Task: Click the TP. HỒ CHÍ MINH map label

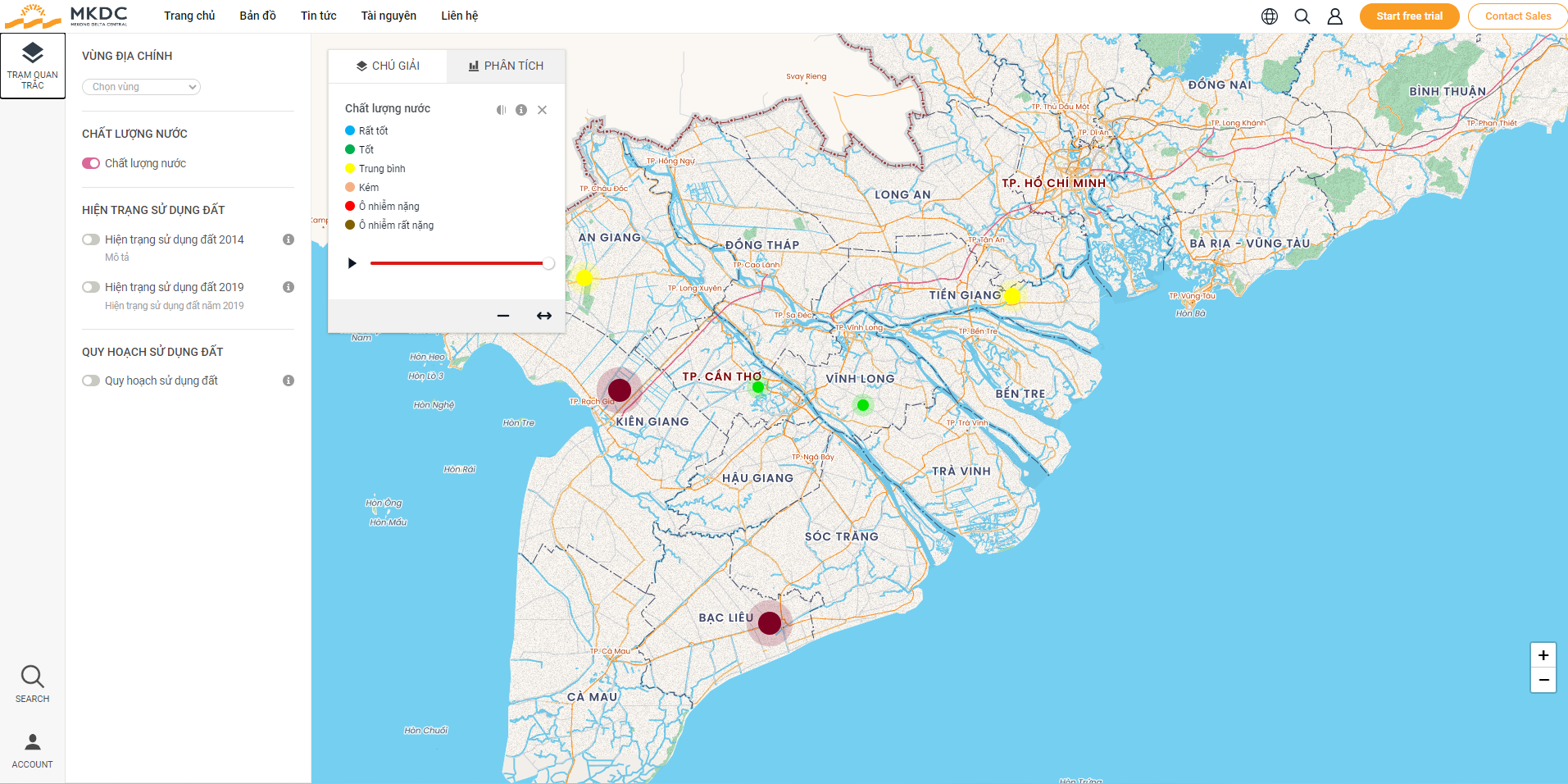Action: pyautogui.click(x=1053, y=183)
